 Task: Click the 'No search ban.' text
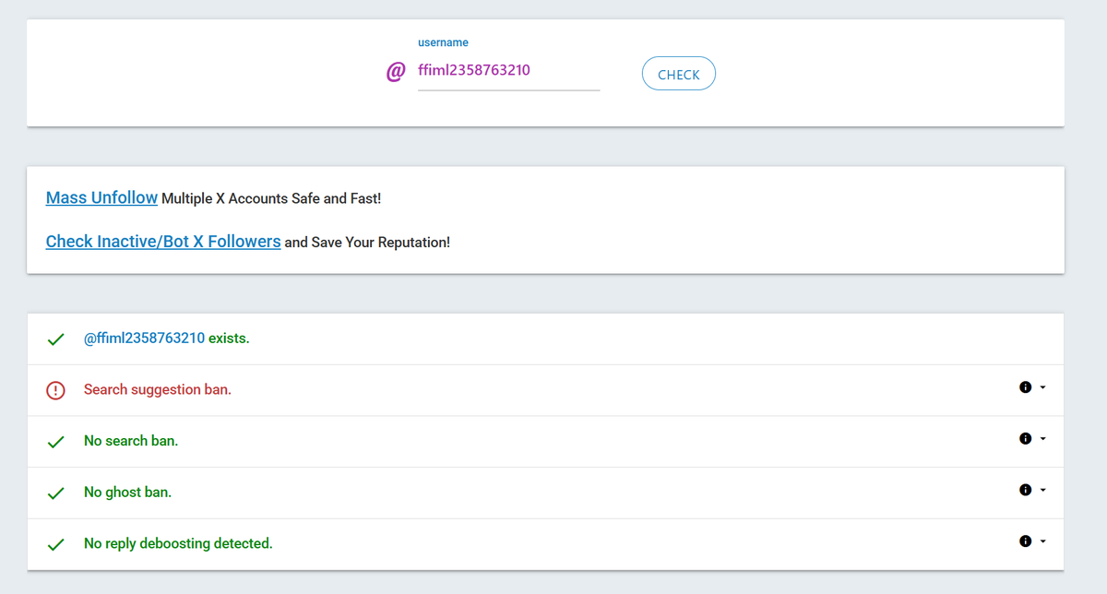(x=131, y=441)
